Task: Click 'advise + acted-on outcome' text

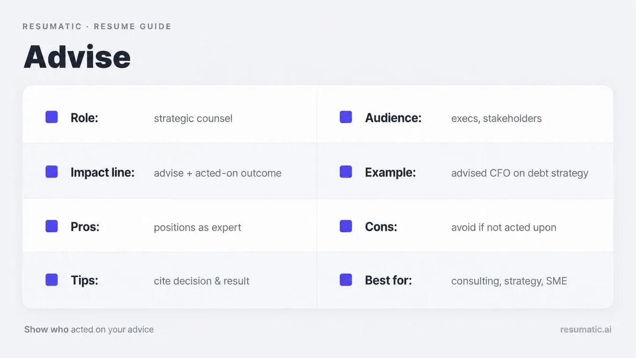Action: (x=217, y=173)
